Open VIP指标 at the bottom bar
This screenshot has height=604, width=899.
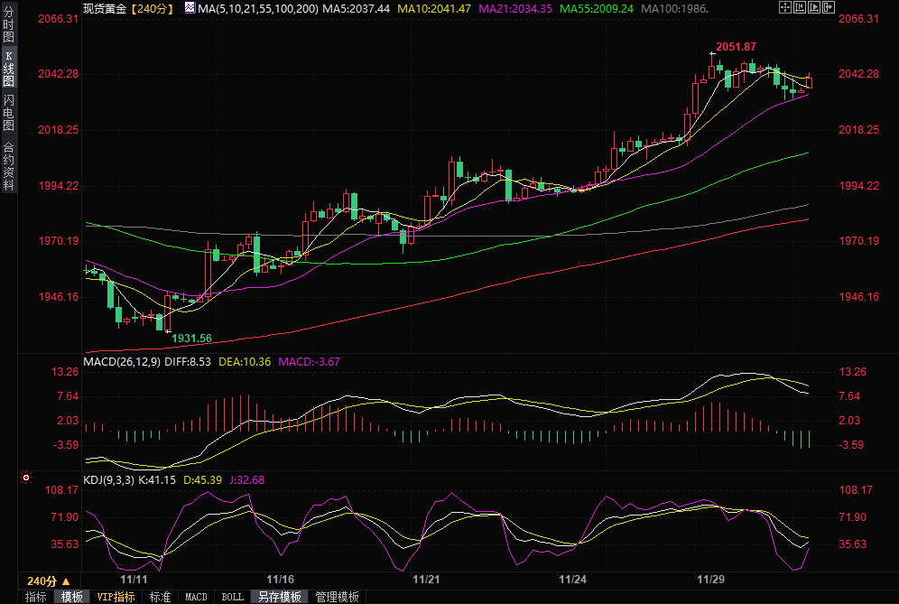116,597
